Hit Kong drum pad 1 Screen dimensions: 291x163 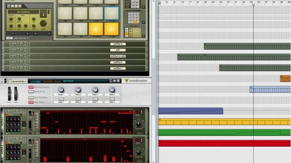point(65,29)
